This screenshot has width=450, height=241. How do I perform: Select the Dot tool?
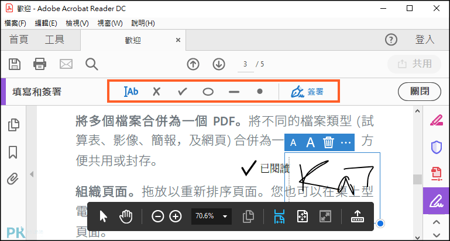tap(260, 91)
